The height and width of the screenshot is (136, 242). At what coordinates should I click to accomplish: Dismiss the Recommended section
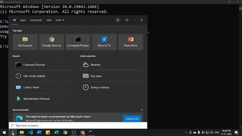pyautogui.click(x=141, y=110)
